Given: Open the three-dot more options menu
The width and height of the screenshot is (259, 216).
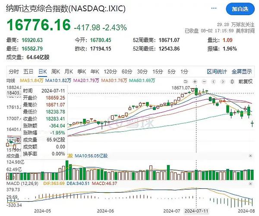Looking at the screenshot, I should (x=214, y=8).
